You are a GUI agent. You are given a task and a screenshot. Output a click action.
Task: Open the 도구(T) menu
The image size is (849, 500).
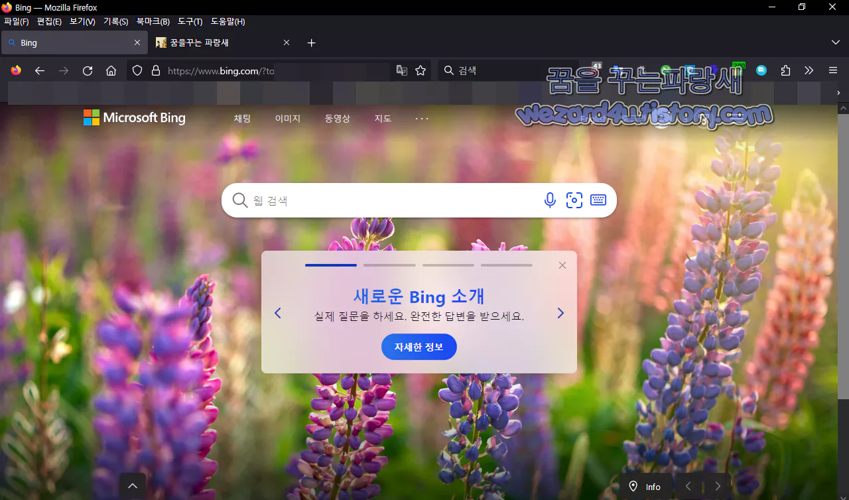pos(190,22)
